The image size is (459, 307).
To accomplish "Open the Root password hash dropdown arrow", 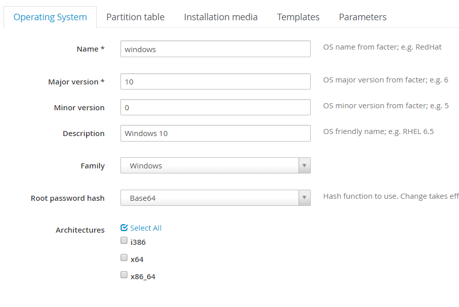I will (305, 198).
